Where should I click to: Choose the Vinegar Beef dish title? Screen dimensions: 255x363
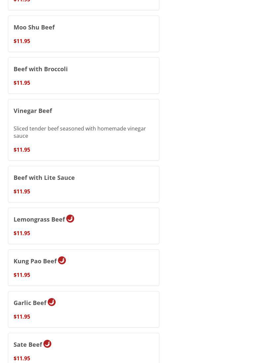coord(33,111)
